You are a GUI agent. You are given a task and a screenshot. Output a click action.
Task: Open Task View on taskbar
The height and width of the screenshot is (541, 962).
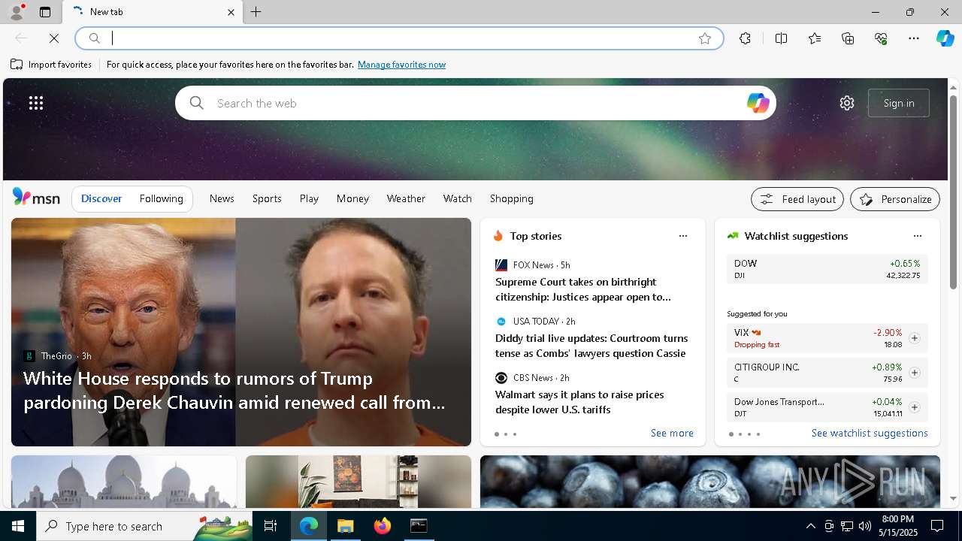click(271, 526)
